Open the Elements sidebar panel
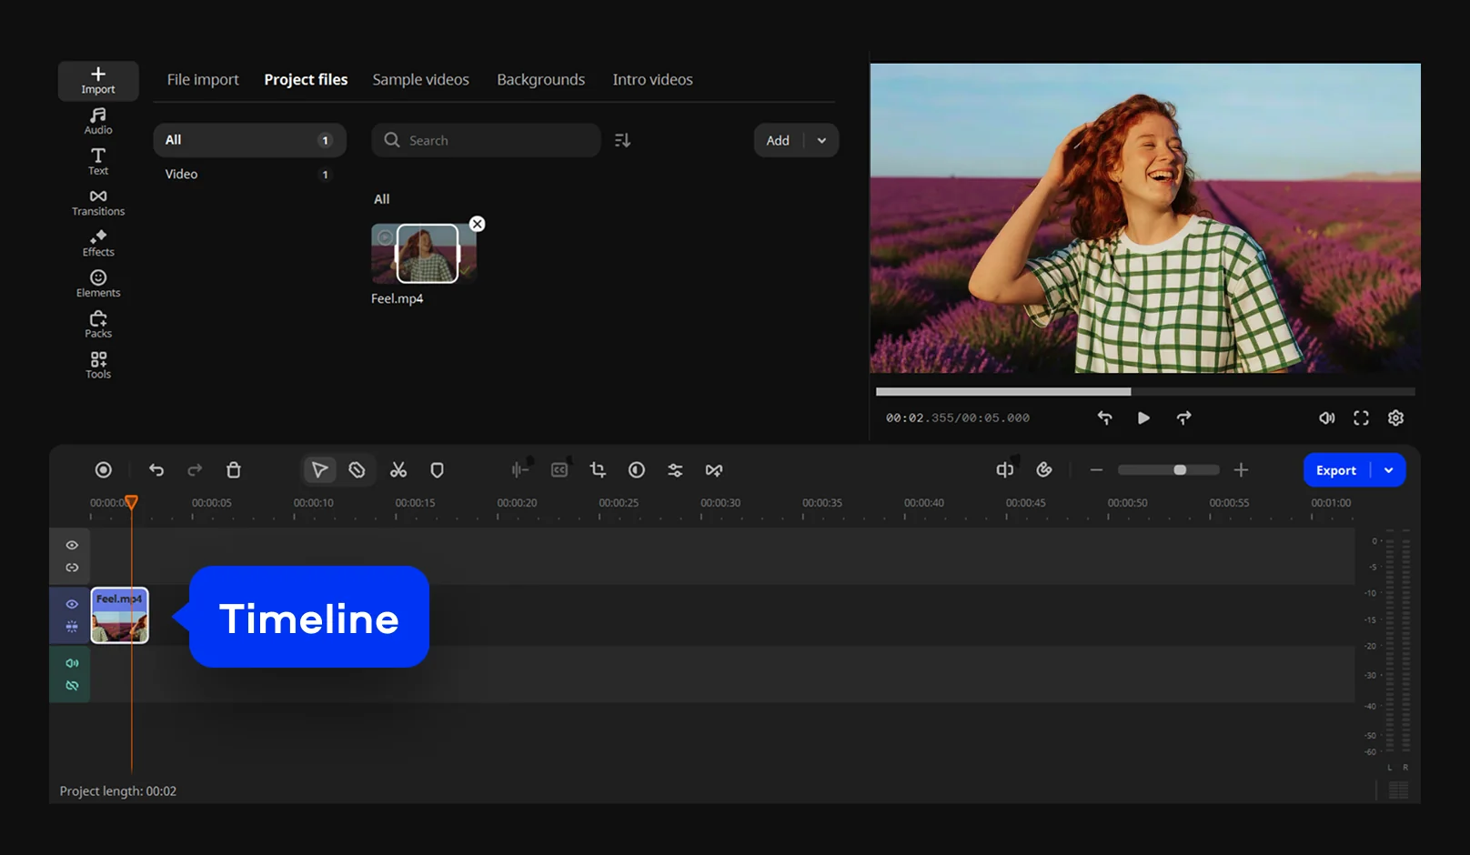 tap(98, 284)
